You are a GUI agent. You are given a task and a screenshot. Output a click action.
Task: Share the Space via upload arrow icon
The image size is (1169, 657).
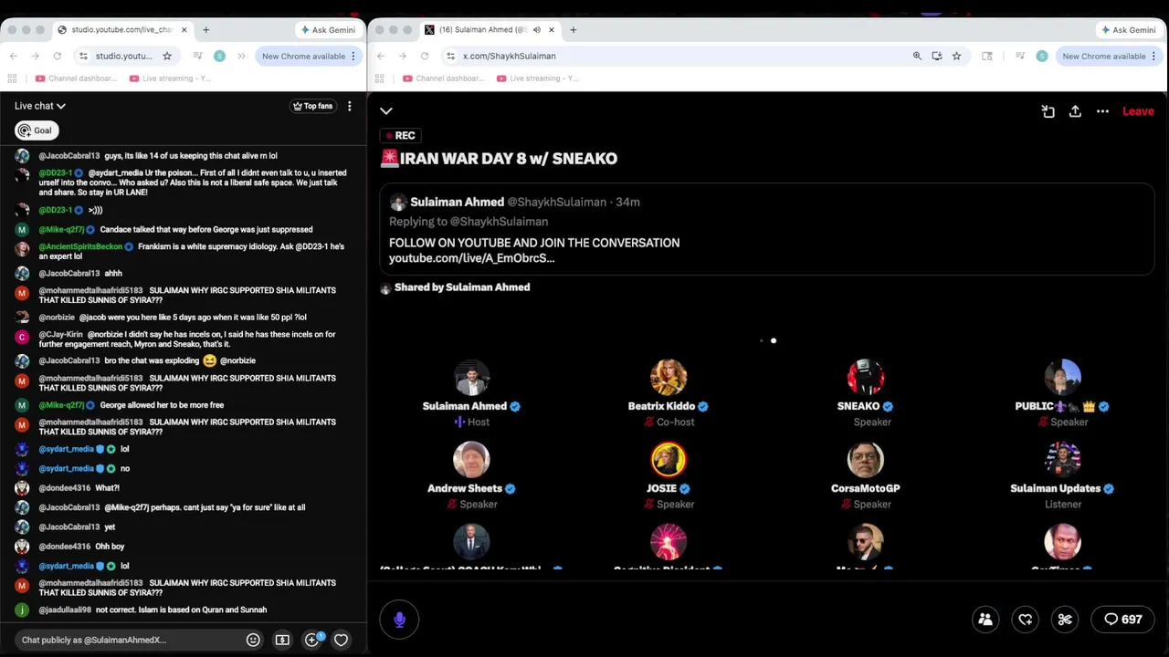click(1075, 111)
